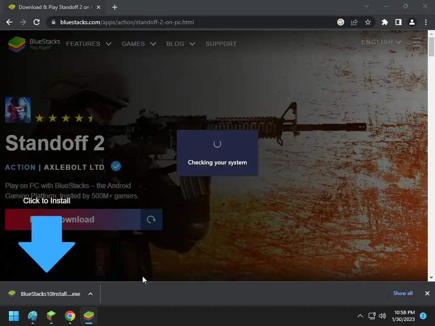Open the Minecraft block icon in the taskbar
Screen dimensions: 435x326
point(51,316)
